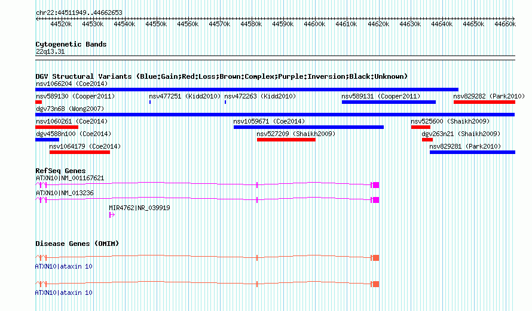Click the nsv1066204 (Coe2014) blue gain bar
532x311 pixels.
(247, 90)
